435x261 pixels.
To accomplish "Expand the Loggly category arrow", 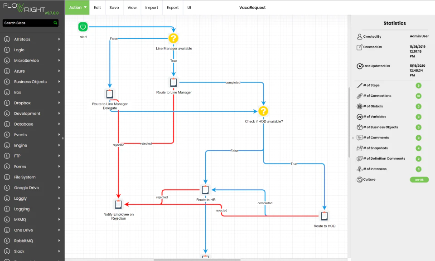I will pos(59,198).
